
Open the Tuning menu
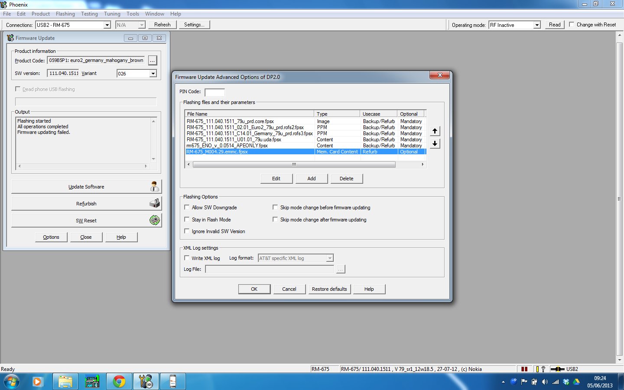pyautogui.click(x=112, y=14)
